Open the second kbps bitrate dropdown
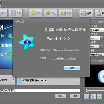The image size is (104, 104). [x=101, y=47]
